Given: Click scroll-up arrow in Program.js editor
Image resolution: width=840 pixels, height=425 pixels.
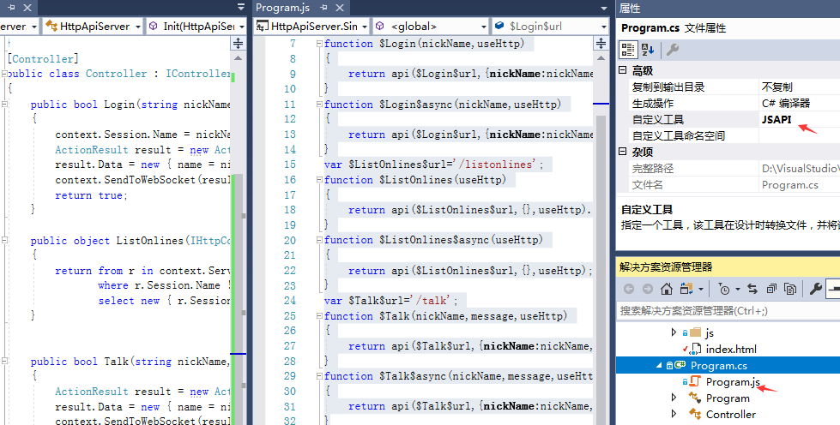Looking at the screenshot, I should tap(601, 57).
